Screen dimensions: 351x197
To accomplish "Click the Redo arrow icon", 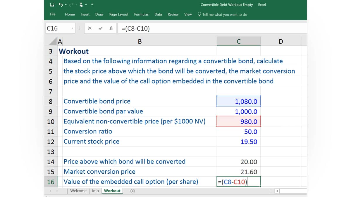I will (x=71, y=5).
